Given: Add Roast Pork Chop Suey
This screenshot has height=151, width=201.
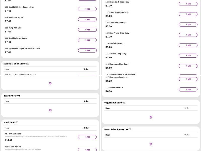Looking at the screenshot, I should (188, 14).
